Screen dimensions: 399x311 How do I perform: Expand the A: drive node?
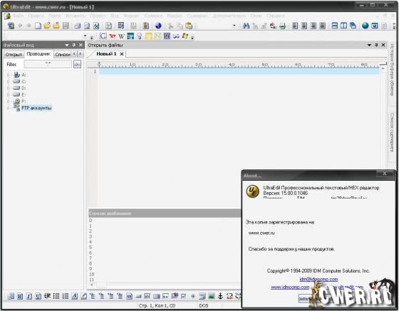[8, 75]
